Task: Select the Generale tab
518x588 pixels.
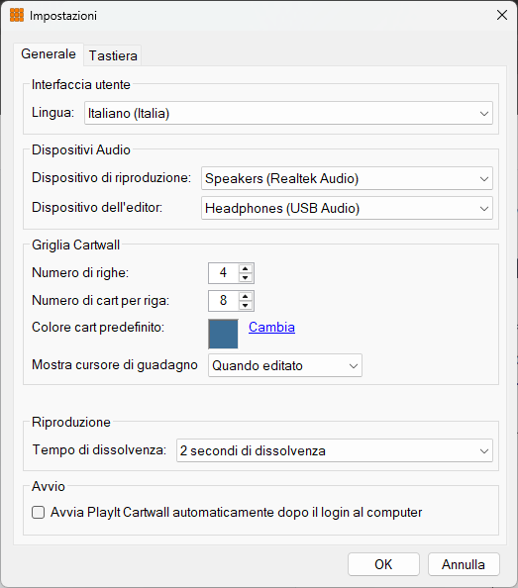Action: click(x=49, y=54)
